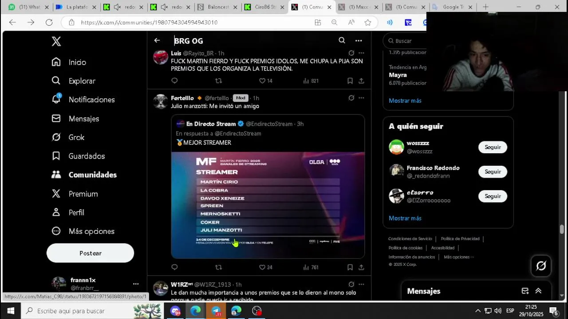Open the Windows notification center

554,311
